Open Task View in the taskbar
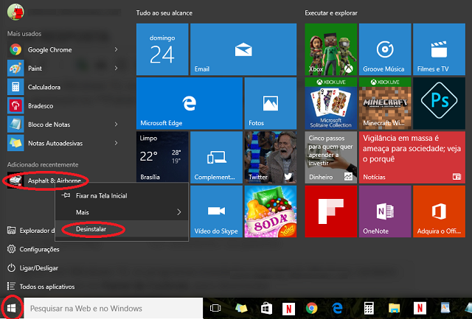This screenshot has height=319, width=472. pyautogui.click(x=215, y=308)
